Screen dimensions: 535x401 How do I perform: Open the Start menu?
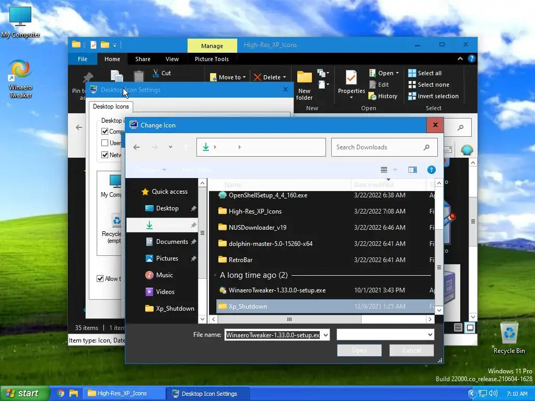25,393
